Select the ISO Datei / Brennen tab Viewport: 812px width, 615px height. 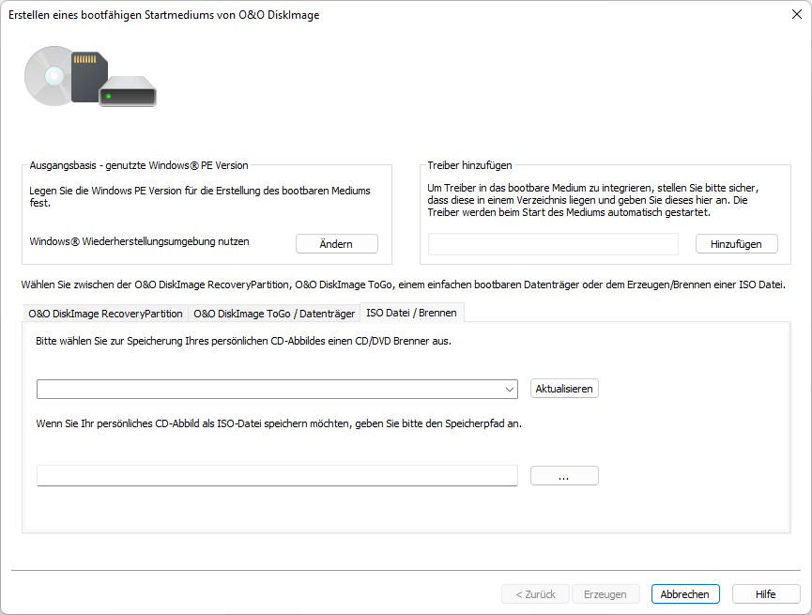pyautogui.click(x=412, y=313)
